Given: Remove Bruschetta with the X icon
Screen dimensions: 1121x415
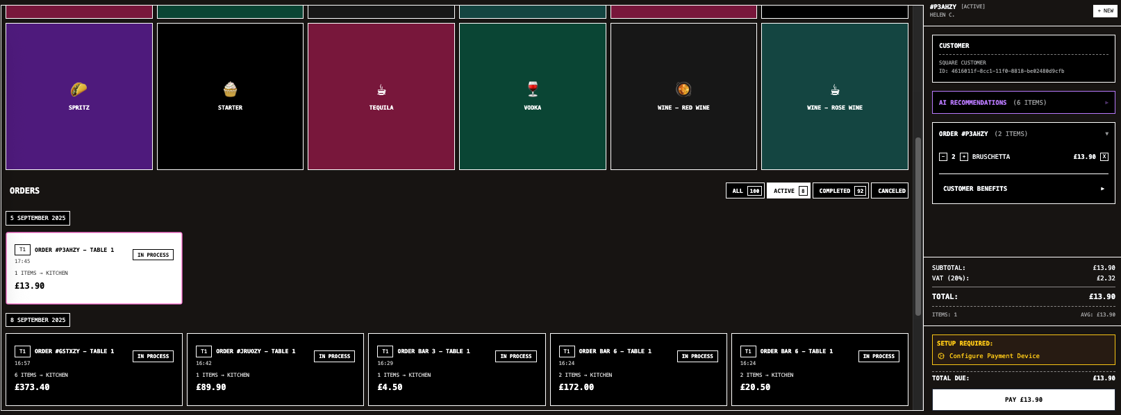Looking at the screenshot, I should tap(1104, 157).
